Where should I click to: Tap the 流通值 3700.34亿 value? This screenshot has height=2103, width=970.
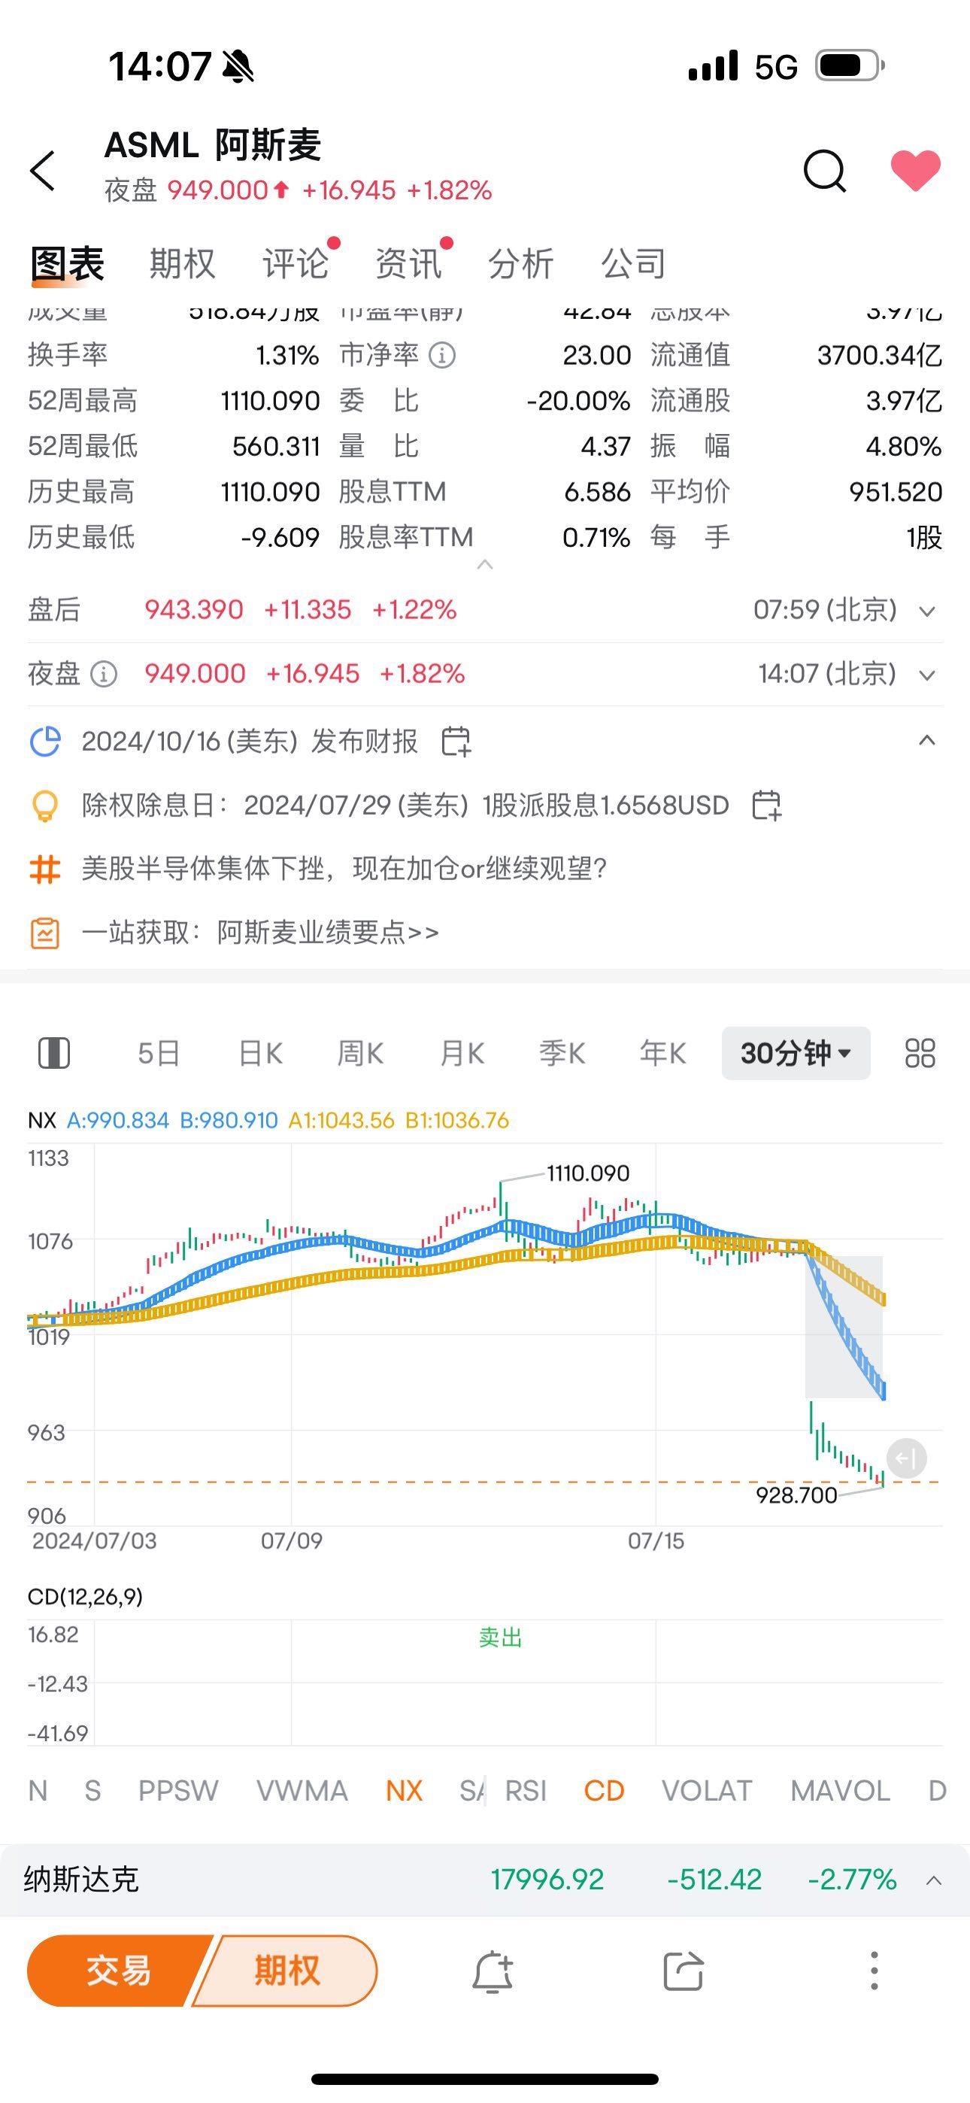[x=879, y=355]
